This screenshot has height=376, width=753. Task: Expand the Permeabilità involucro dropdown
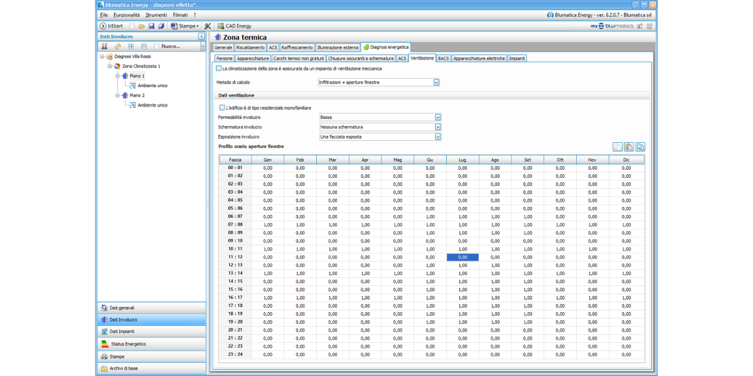438,117
